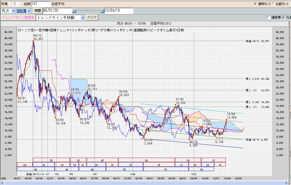291x185 pixels.
Task: Click the 高値:89/12 +13 marker text
Action: [x=35, y=174]
